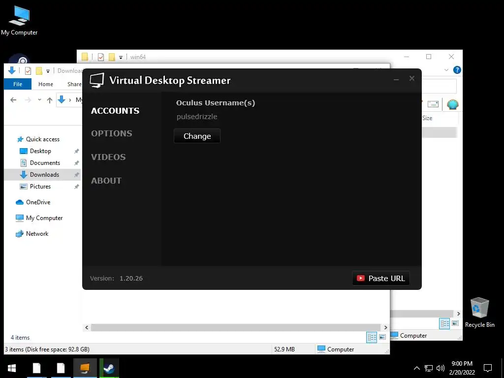
Task: Switch Downloads window to large icons view
Action: (x=382, y=337)
